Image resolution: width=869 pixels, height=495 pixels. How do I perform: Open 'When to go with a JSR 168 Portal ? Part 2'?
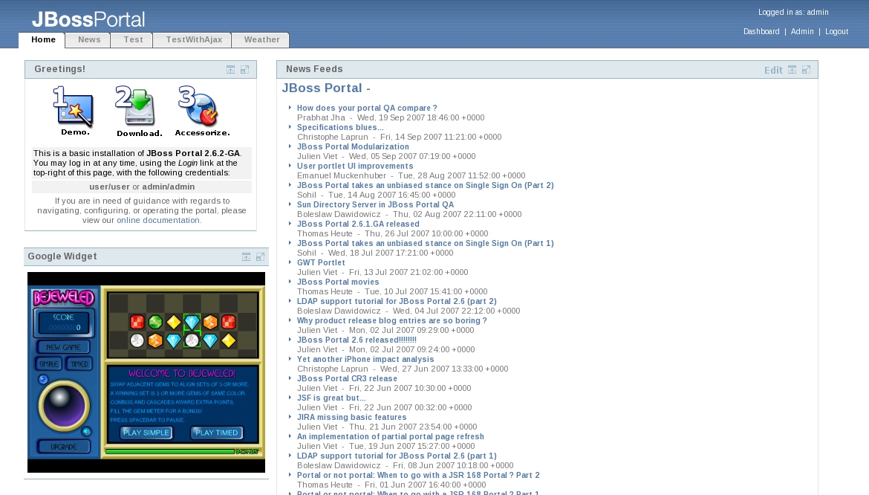click(x=418, y=476)
